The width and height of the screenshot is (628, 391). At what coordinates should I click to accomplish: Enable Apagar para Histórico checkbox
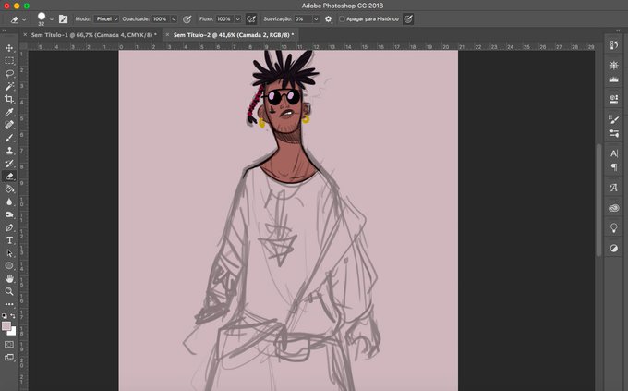point(342,18)
